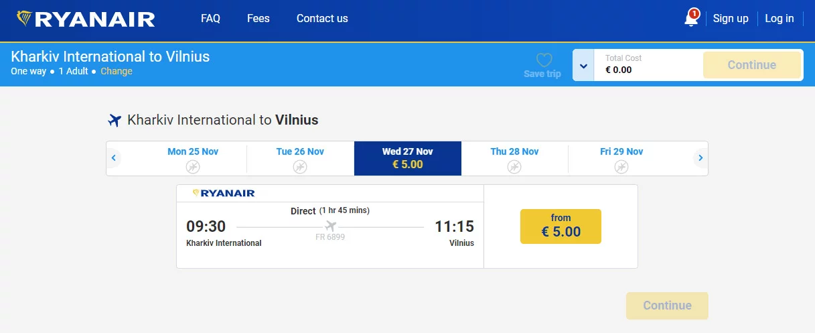Show later dates with right chevron

coord(700,158)
